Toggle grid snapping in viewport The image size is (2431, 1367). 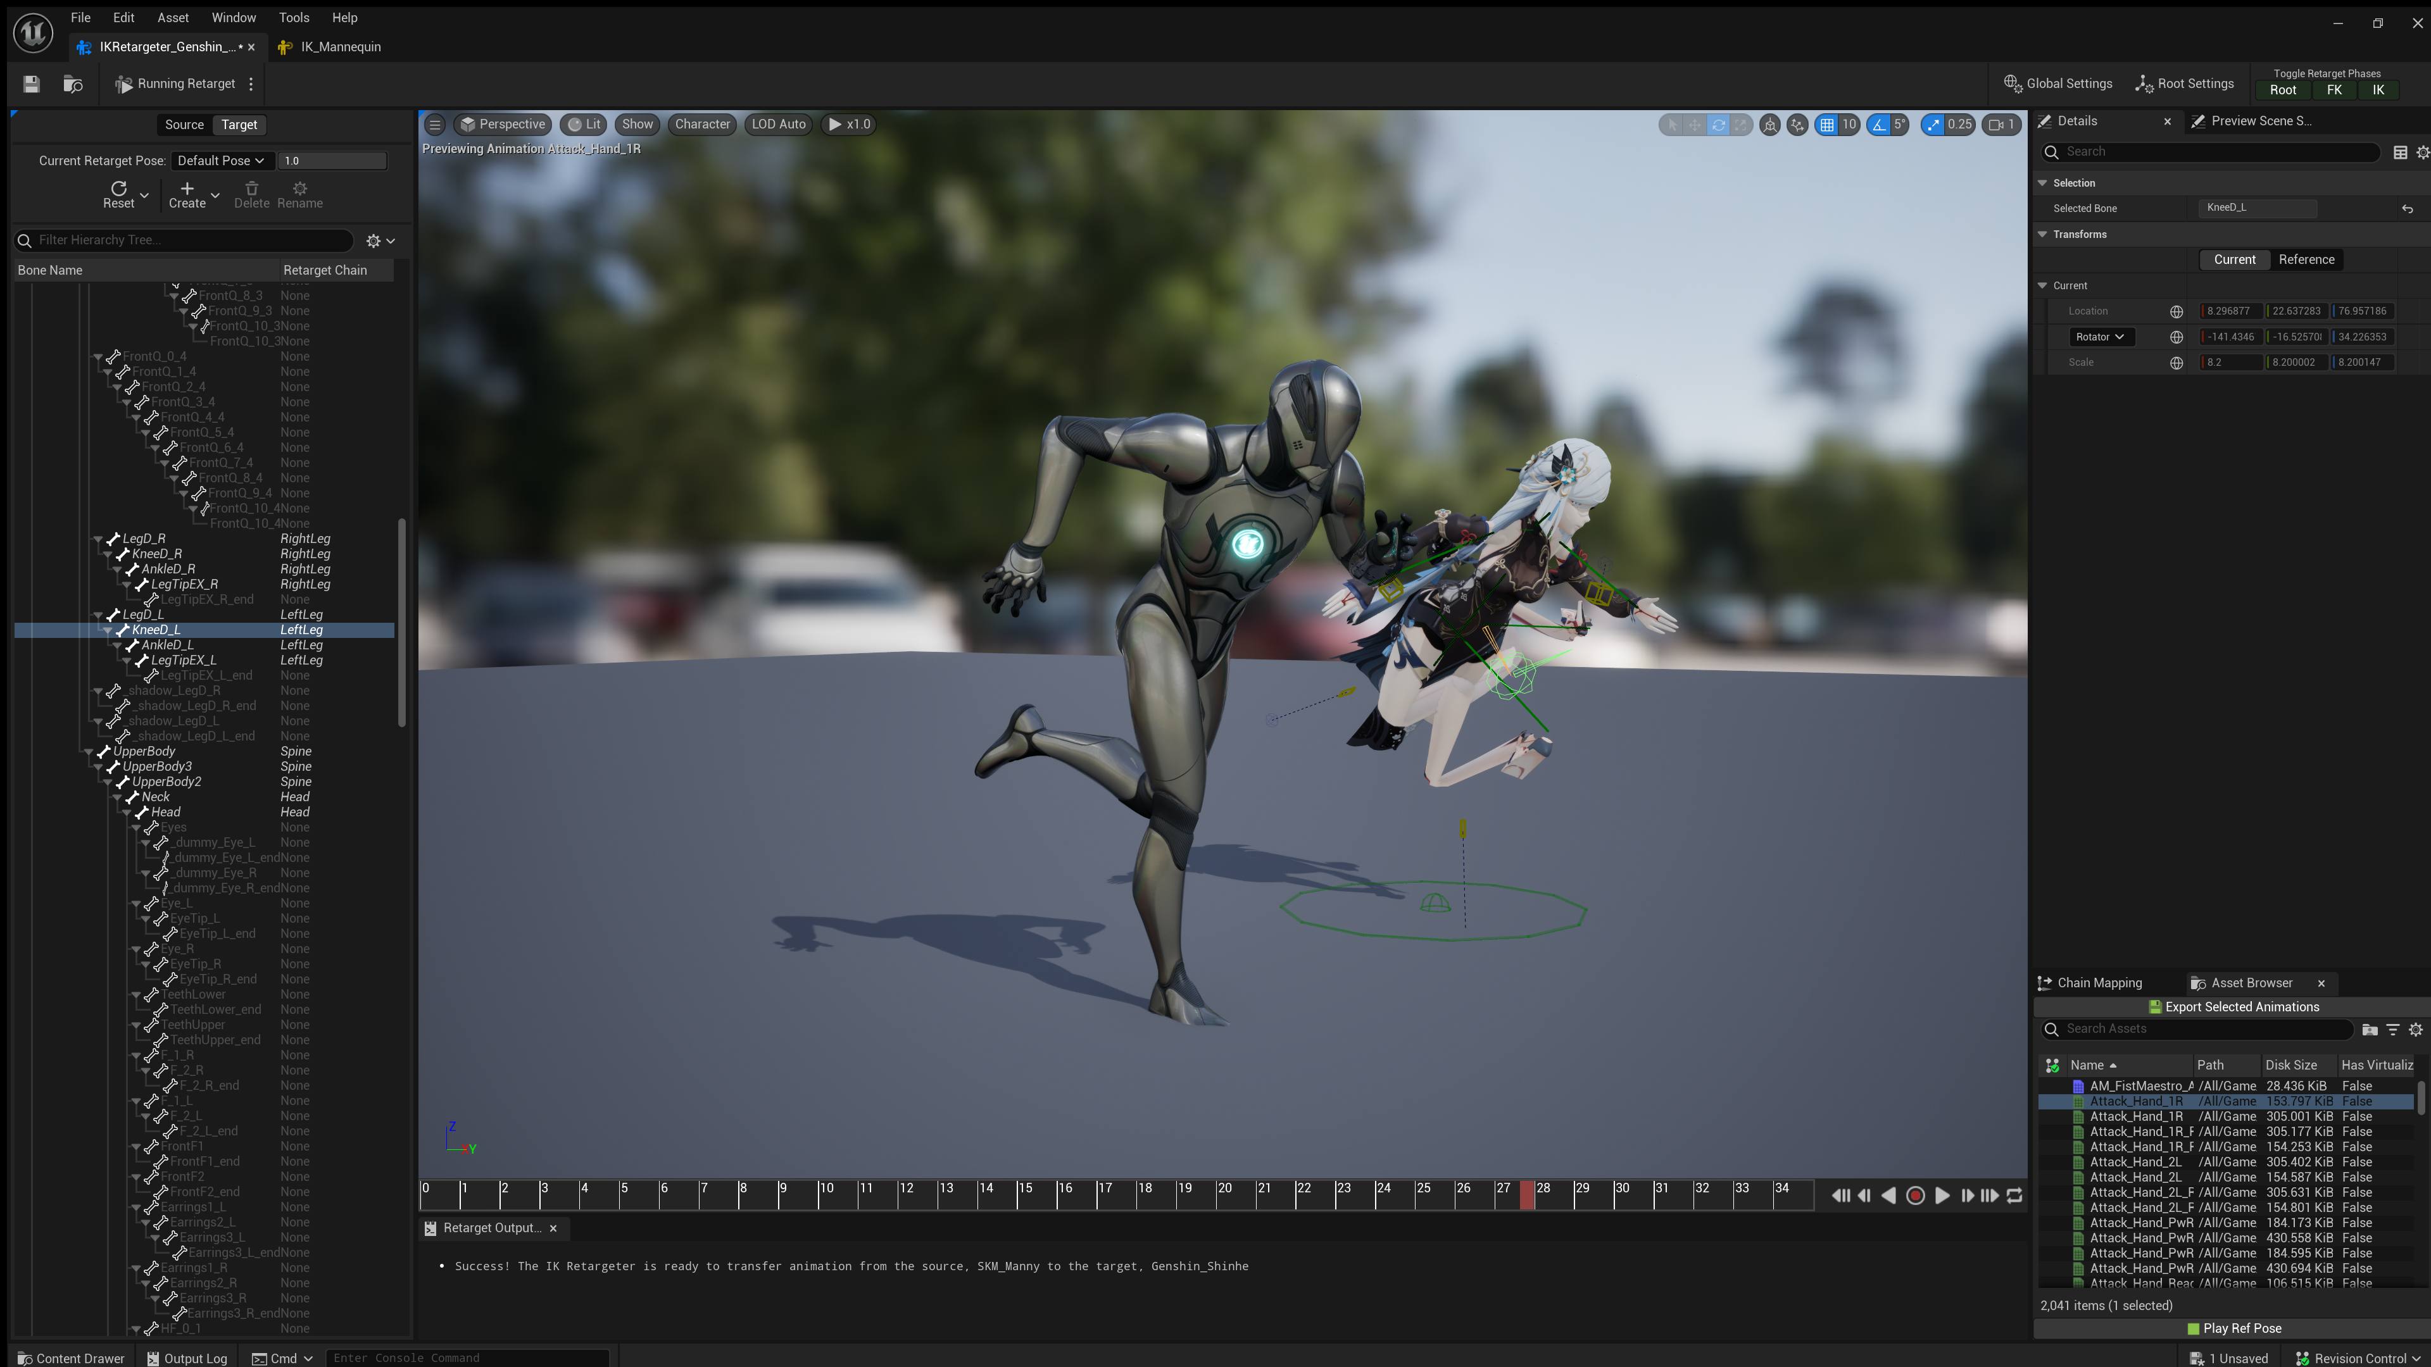[x=1827, y=125]
